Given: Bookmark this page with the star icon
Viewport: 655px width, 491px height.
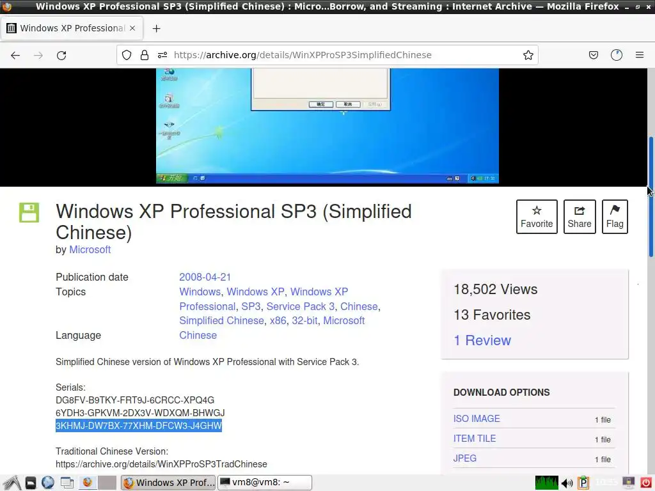Looking at the screenshot, I should (528, 55).
